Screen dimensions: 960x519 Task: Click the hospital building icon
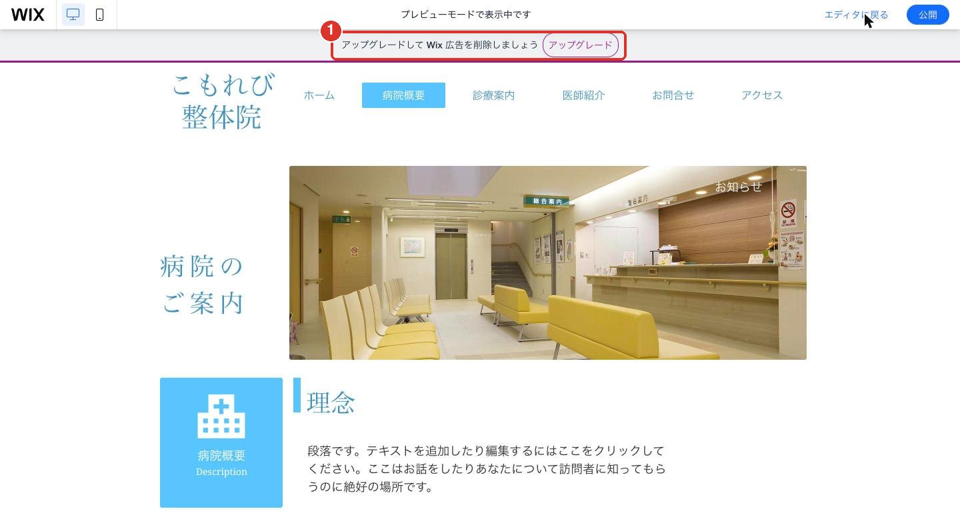[x=221, y=416]
